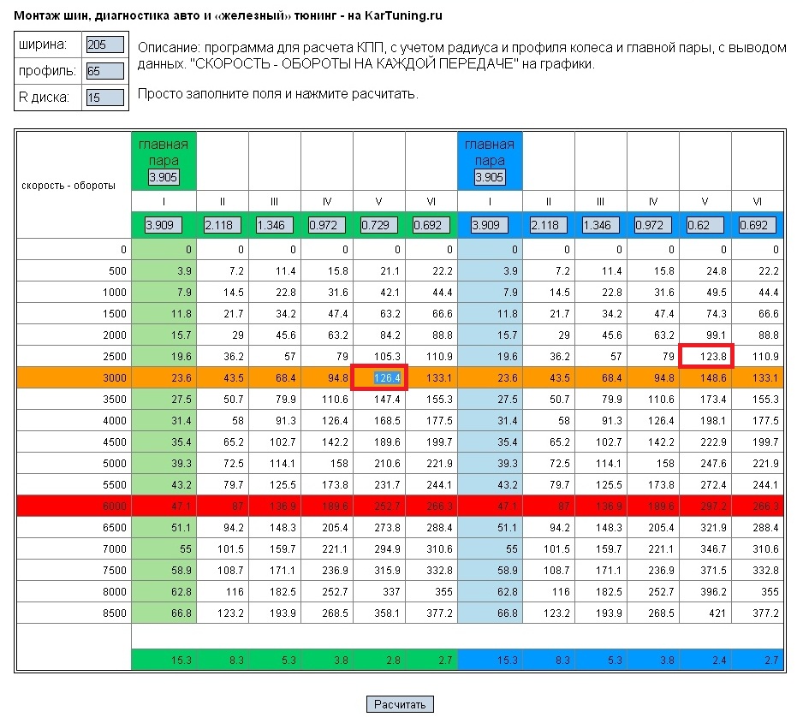The width and height of the screenshot is (803, 717).
Task: Click blue gear III ratio 1.346 input
Action: point(601,226)
